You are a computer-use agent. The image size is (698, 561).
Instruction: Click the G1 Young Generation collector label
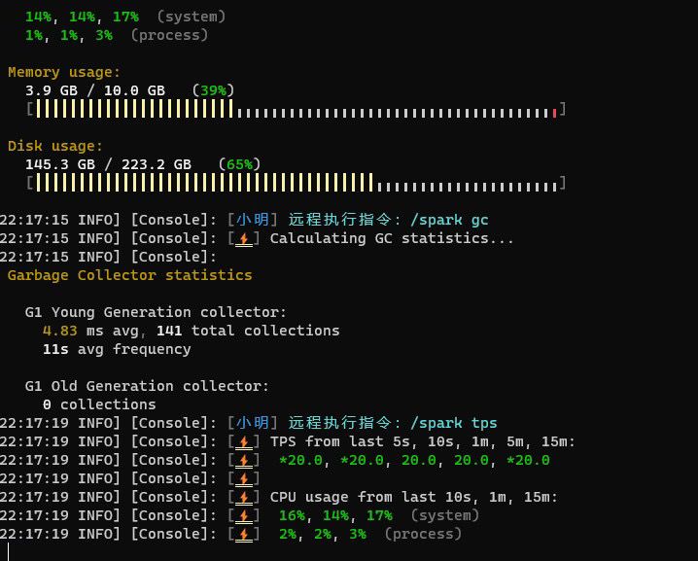pos(156,312)
